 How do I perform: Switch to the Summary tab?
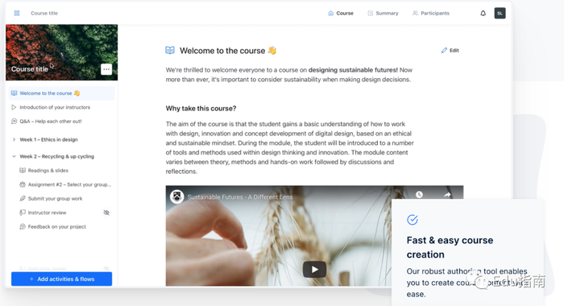coord(383,14)
